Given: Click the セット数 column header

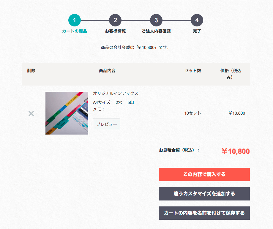Looking at the screenshot, I should pos(192,71).
